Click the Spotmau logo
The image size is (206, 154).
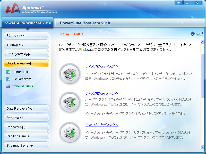pos(13,8)
